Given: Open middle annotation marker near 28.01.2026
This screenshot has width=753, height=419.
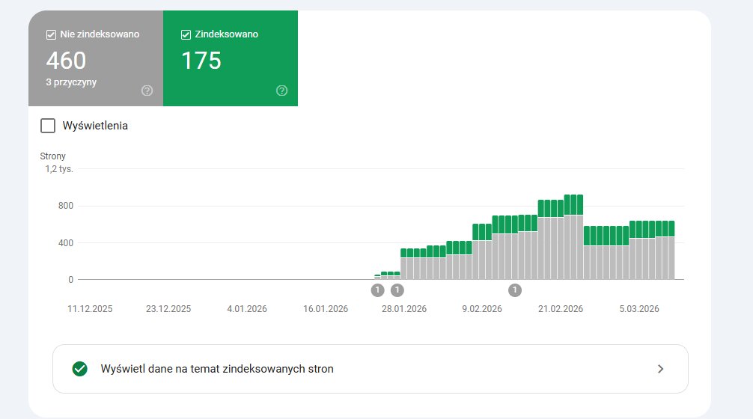Looking at the screenshot, I should [x=397, y=290].
